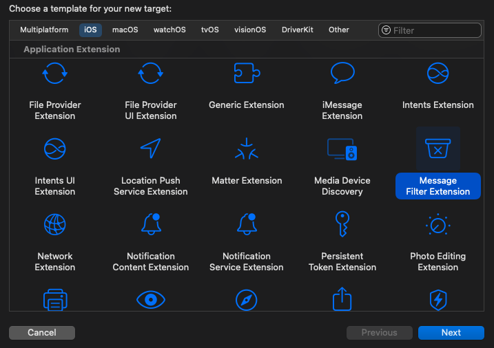Click the "Generic Extension" label
The height and width of the screenshot is (348, 494).
[247, 105]
